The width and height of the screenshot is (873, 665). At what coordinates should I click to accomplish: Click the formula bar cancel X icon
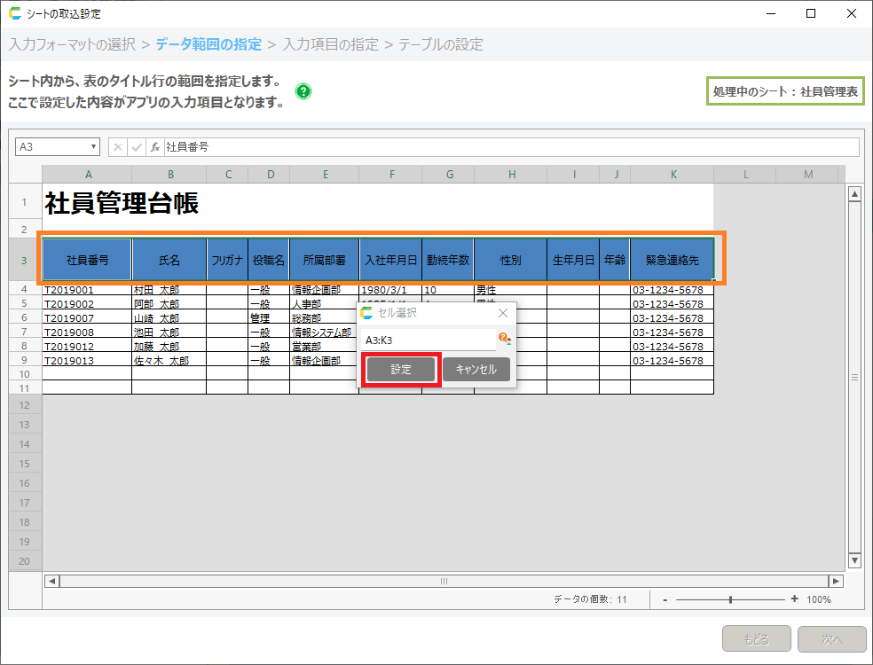click(x=118, y=147)
